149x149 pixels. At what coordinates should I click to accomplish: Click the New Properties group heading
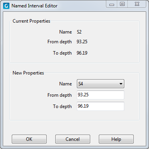pos(28,73)
